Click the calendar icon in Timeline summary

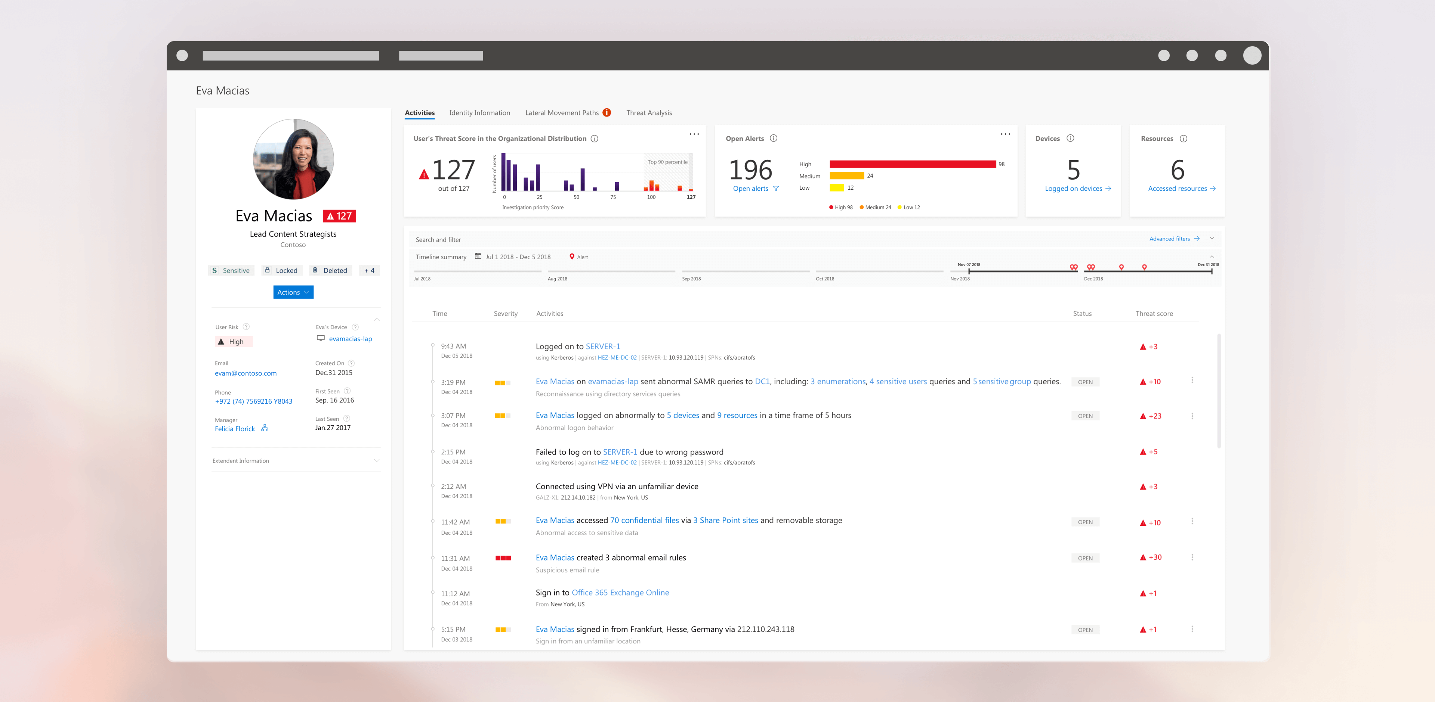[x=478, y=256]
